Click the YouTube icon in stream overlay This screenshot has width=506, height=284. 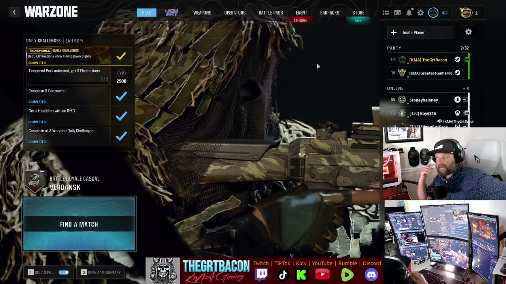pyautogui.click(x=322, y=275)
